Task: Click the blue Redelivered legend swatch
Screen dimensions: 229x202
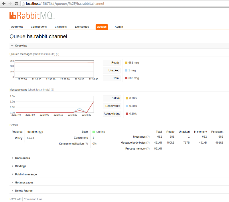Action: pyautogui.click(x=127, y=106)
